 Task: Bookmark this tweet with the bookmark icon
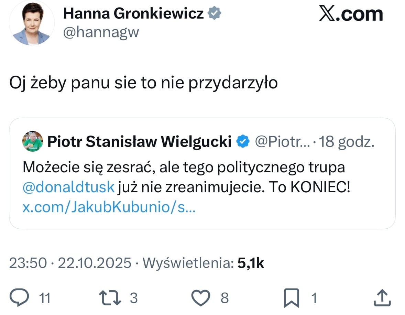point(291,297)
